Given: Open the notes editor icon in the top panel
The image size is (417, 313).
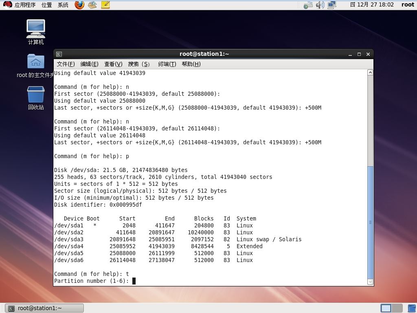Looking at the screenshot, I should (105, 5).
